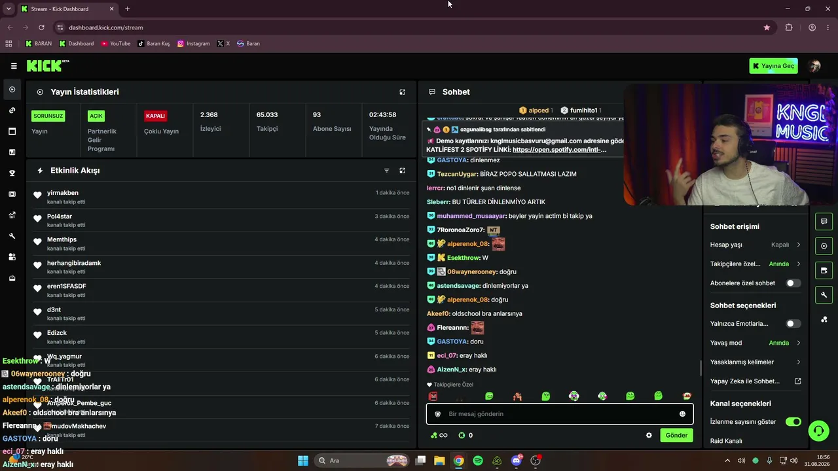This screenshot has height=471, width=838.
Task: Open the video clip icon in left sidebar
Action: 12,194
